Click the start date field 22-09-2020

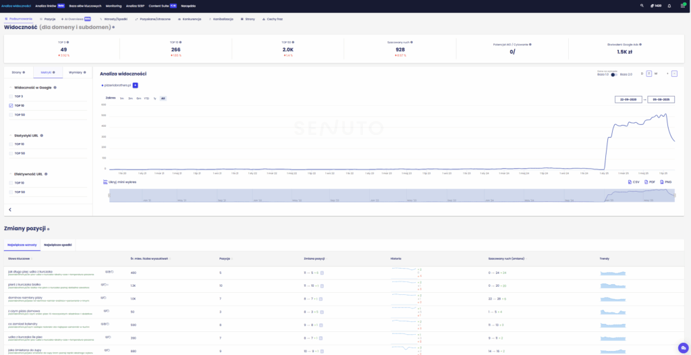point(629,99)
